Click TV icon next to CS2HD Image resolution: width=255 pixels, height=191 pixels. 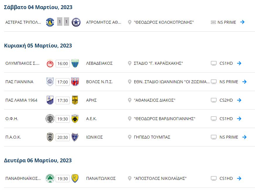click(214, 100)
